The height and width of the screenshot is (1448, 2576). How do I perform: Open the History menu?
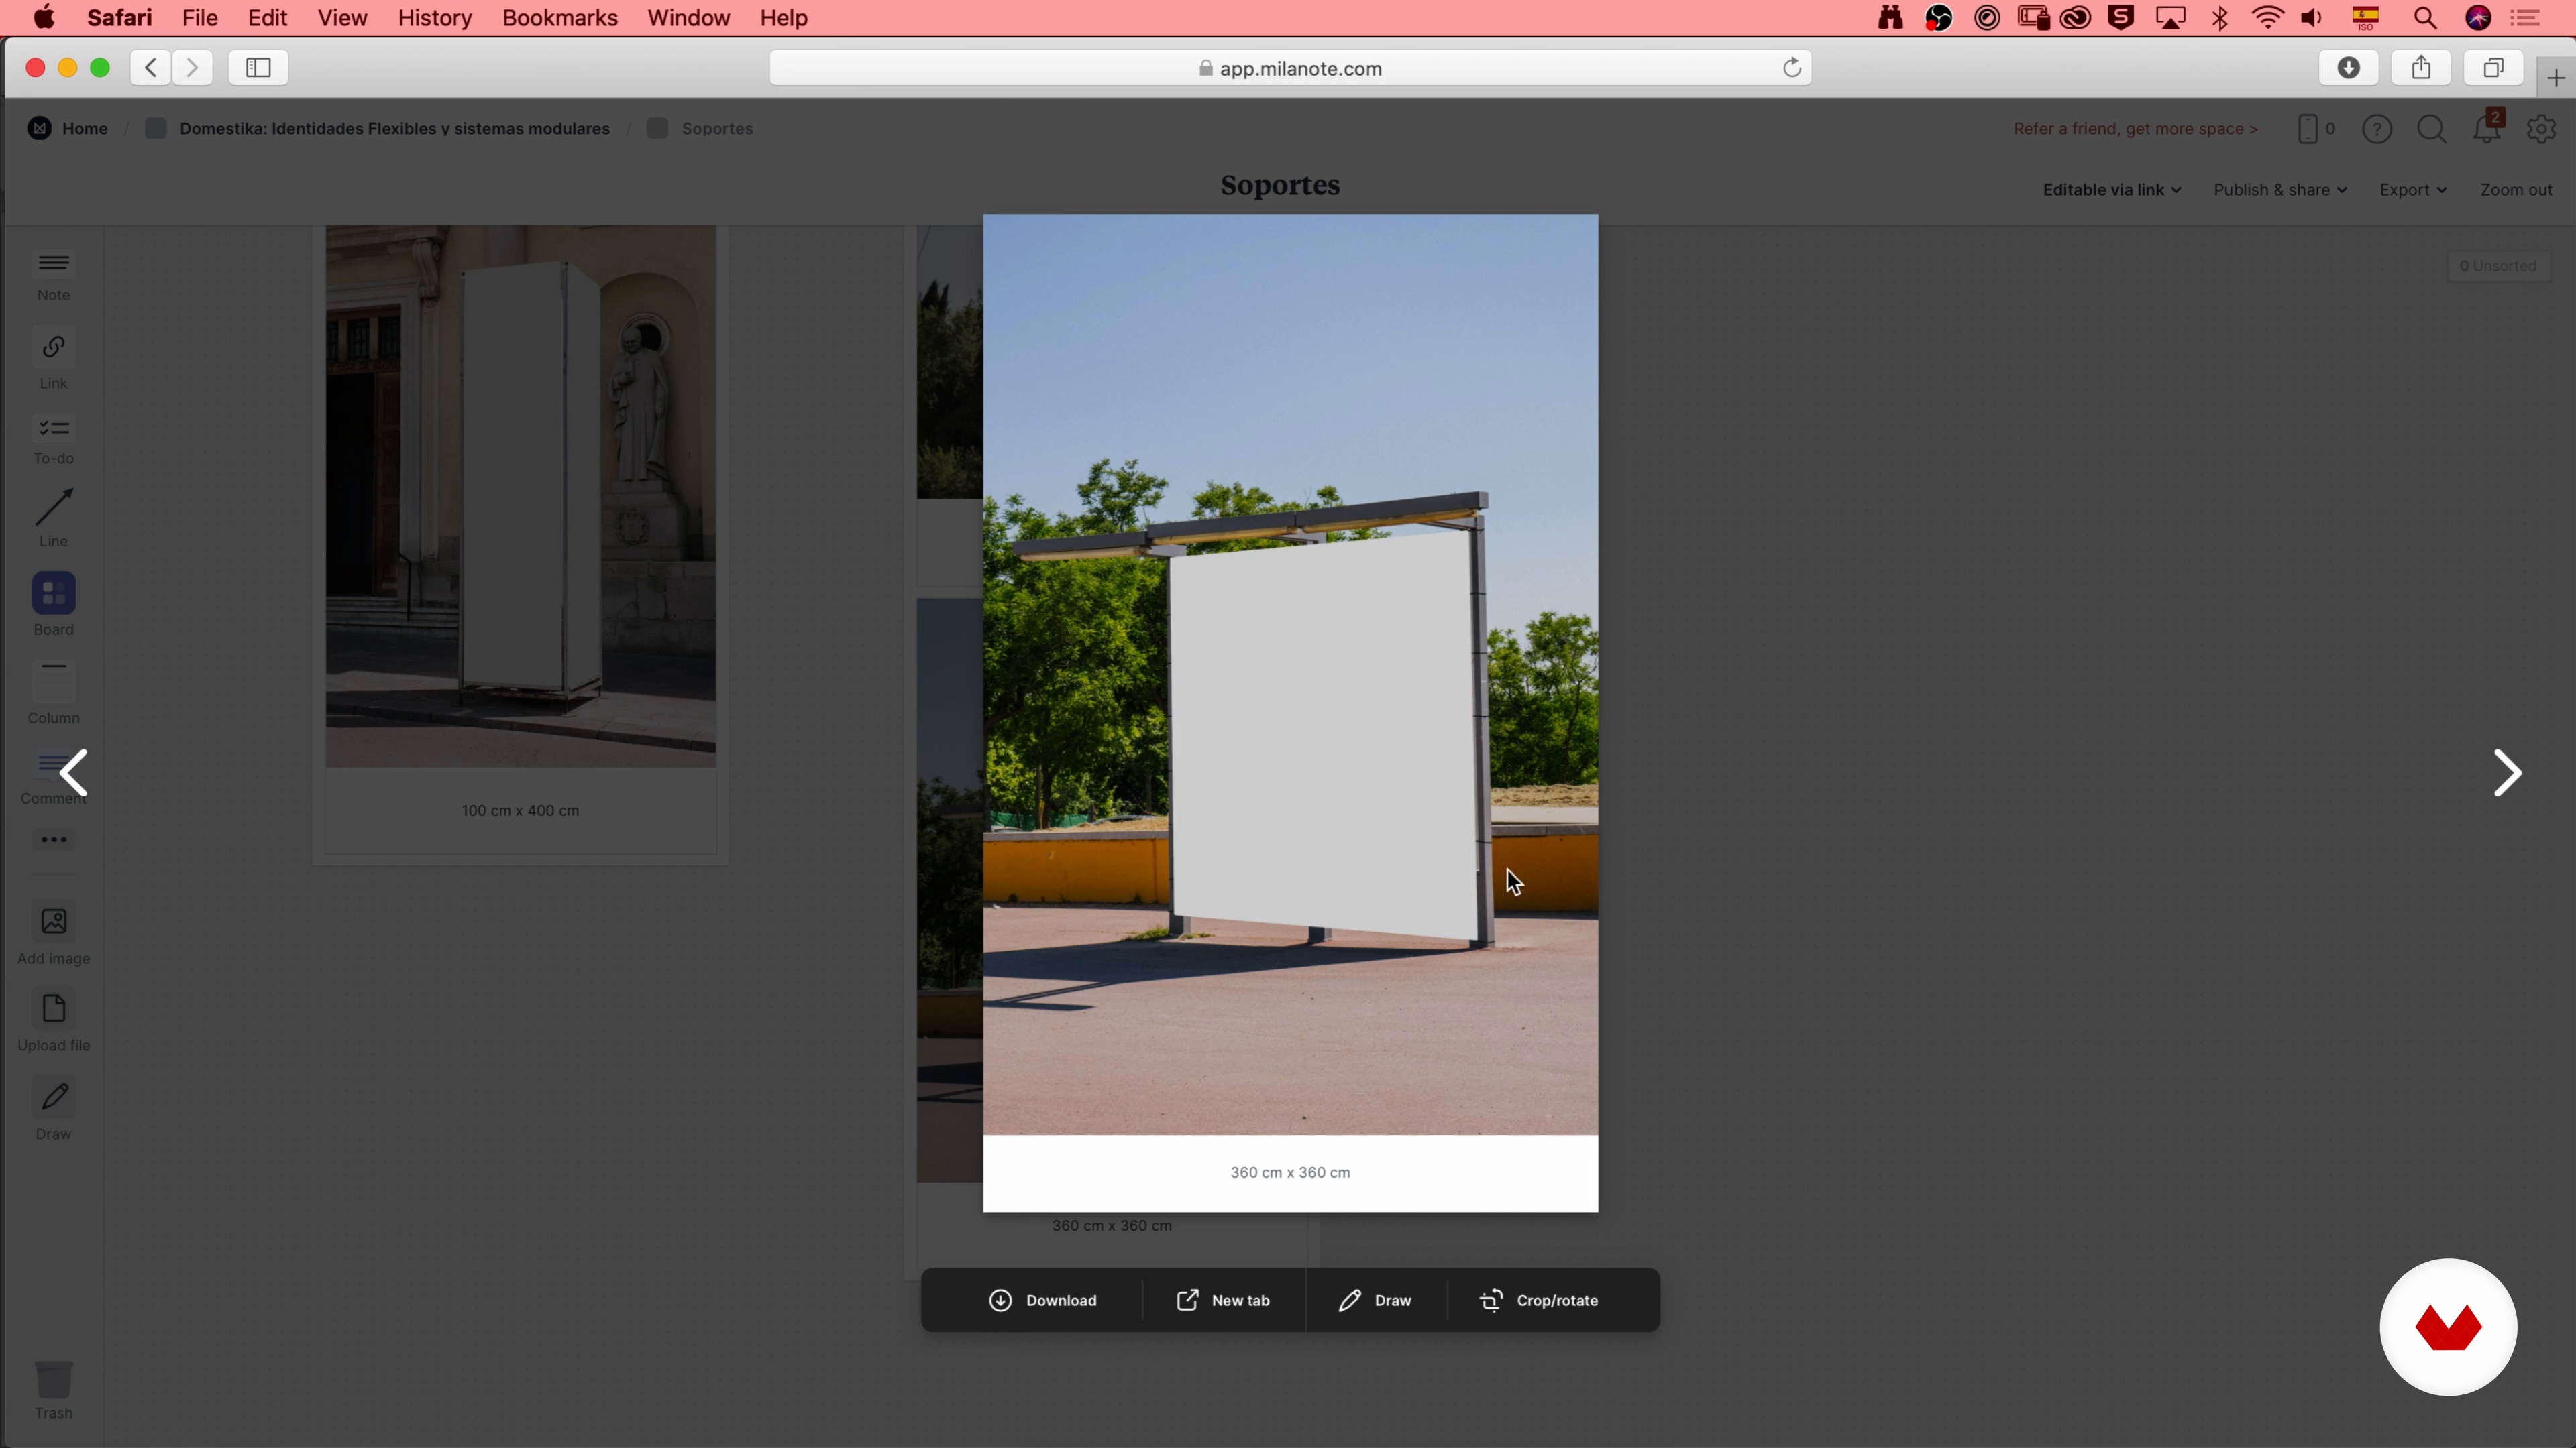434,18
